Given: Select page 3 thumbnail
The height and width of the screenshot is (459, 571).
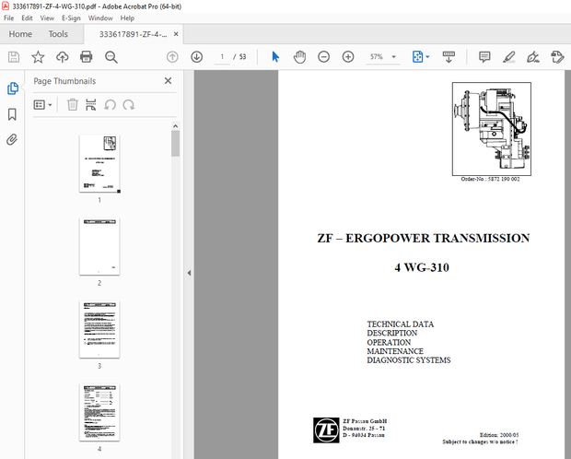Looking at the screenshot, I should (99, 330).
